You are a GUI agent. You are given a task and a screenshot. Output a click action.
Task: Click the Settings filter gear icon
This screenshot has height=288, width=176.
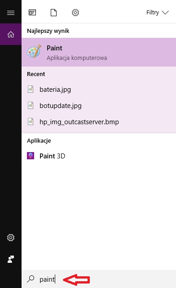click(75, 13)
